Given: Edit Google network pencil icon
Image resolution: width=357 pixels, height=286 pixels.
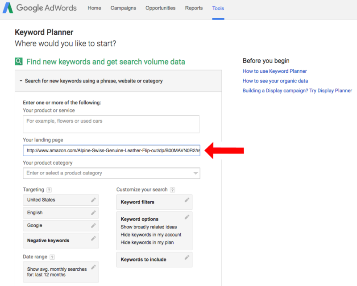Looking at the screenshot, I should coord(93,225).
